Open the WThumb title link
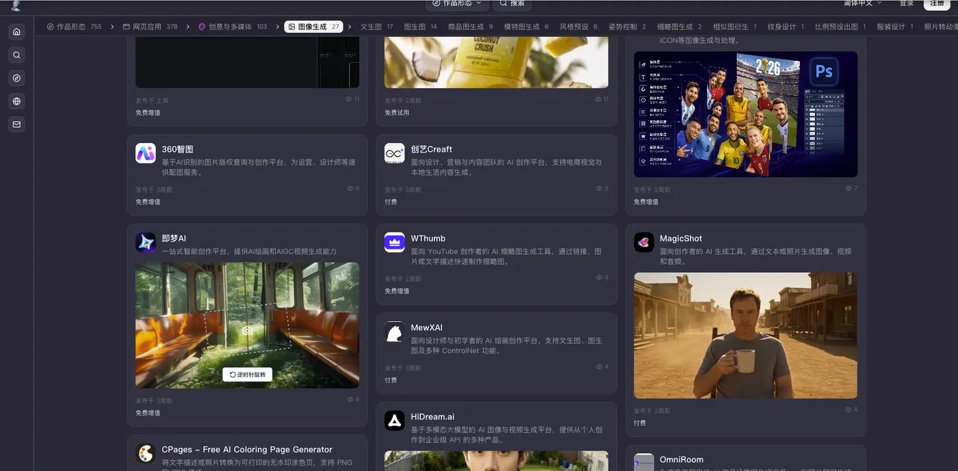The image size is (958, 471). pyautogui.click(x=428, y=239)
